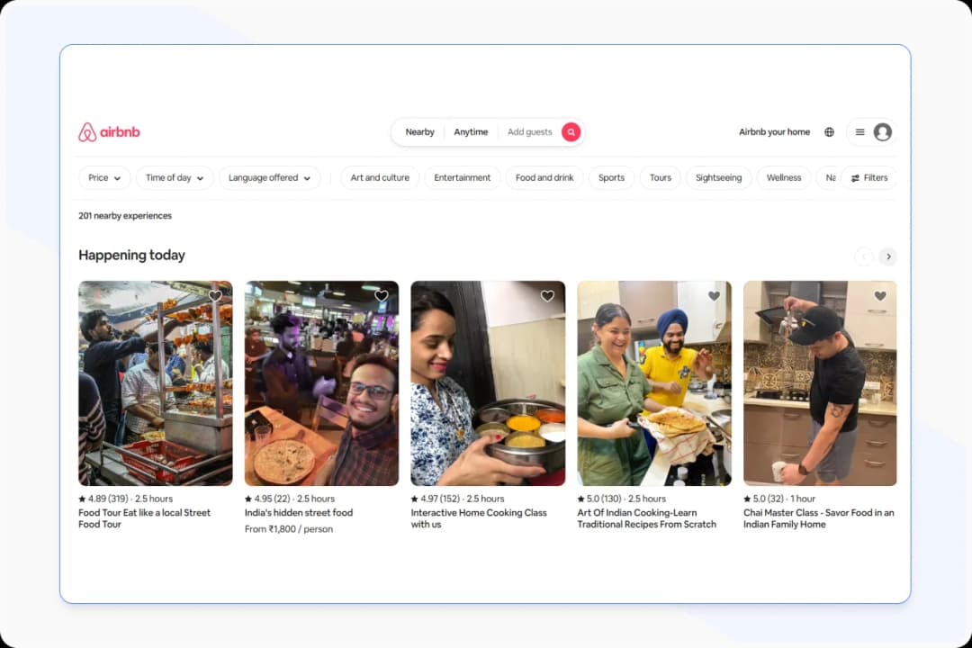
Task: Advance the Happening today carousel with the right arrow
Action: [x=888, y=256]
